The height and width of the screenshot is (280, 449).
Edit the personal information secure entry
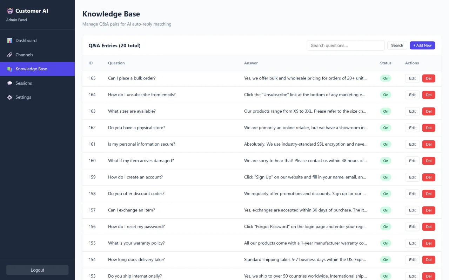coord(412,144)
